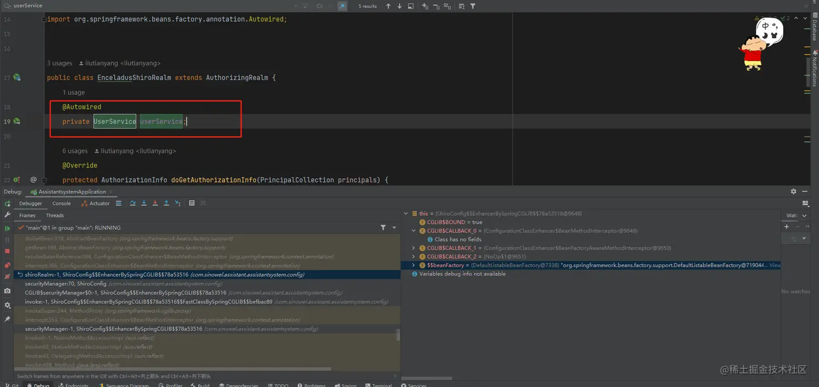Click the Step Into icon
Screen dimensions: 819x387
click(x=144, y=203)
